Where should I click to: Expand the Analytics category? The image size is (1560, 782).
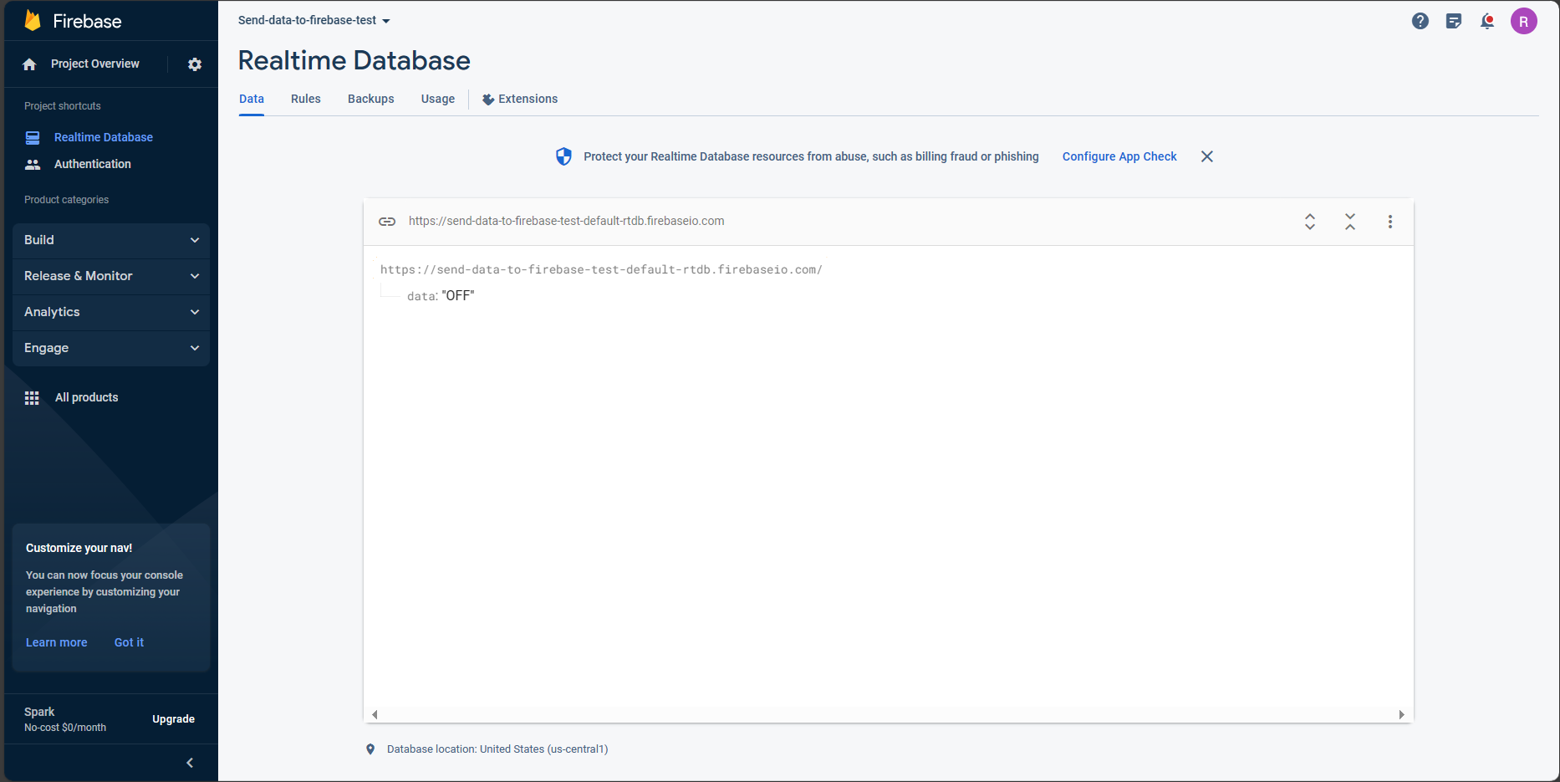click(x=110, y=312)
